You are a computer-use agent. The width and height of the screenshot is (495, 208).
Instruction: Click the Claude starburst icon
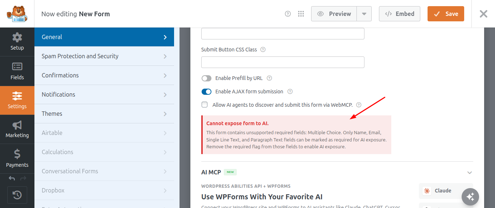[427, 191]
